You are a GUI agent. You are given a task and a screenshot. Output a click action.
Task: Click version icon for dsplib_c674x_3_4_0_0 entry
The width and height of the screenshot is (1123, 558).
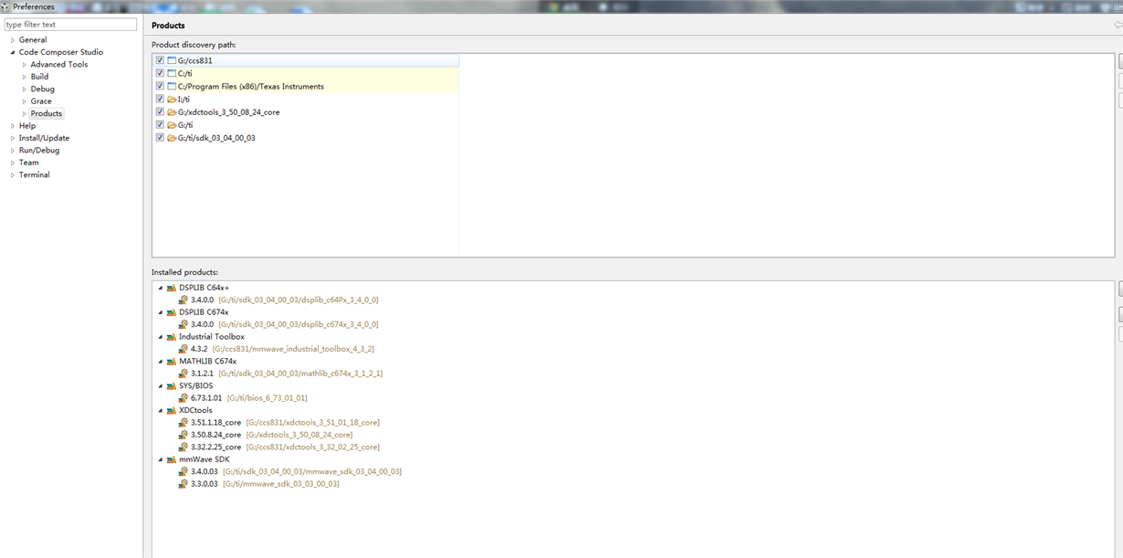pyautogui.click(x=184, y=324)
